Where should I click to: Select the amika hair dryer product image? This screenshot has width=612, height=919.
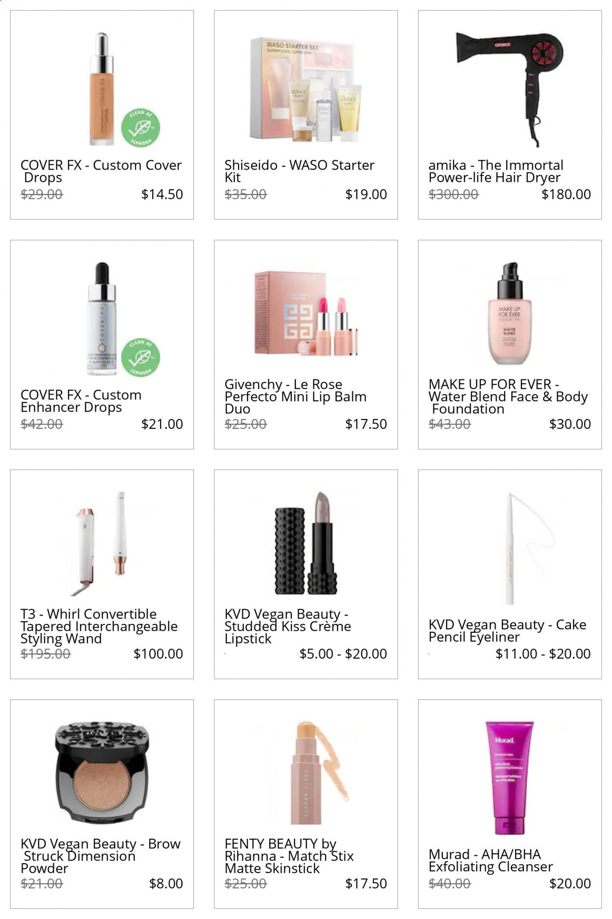pyautogui.click(x=509, y=89)
